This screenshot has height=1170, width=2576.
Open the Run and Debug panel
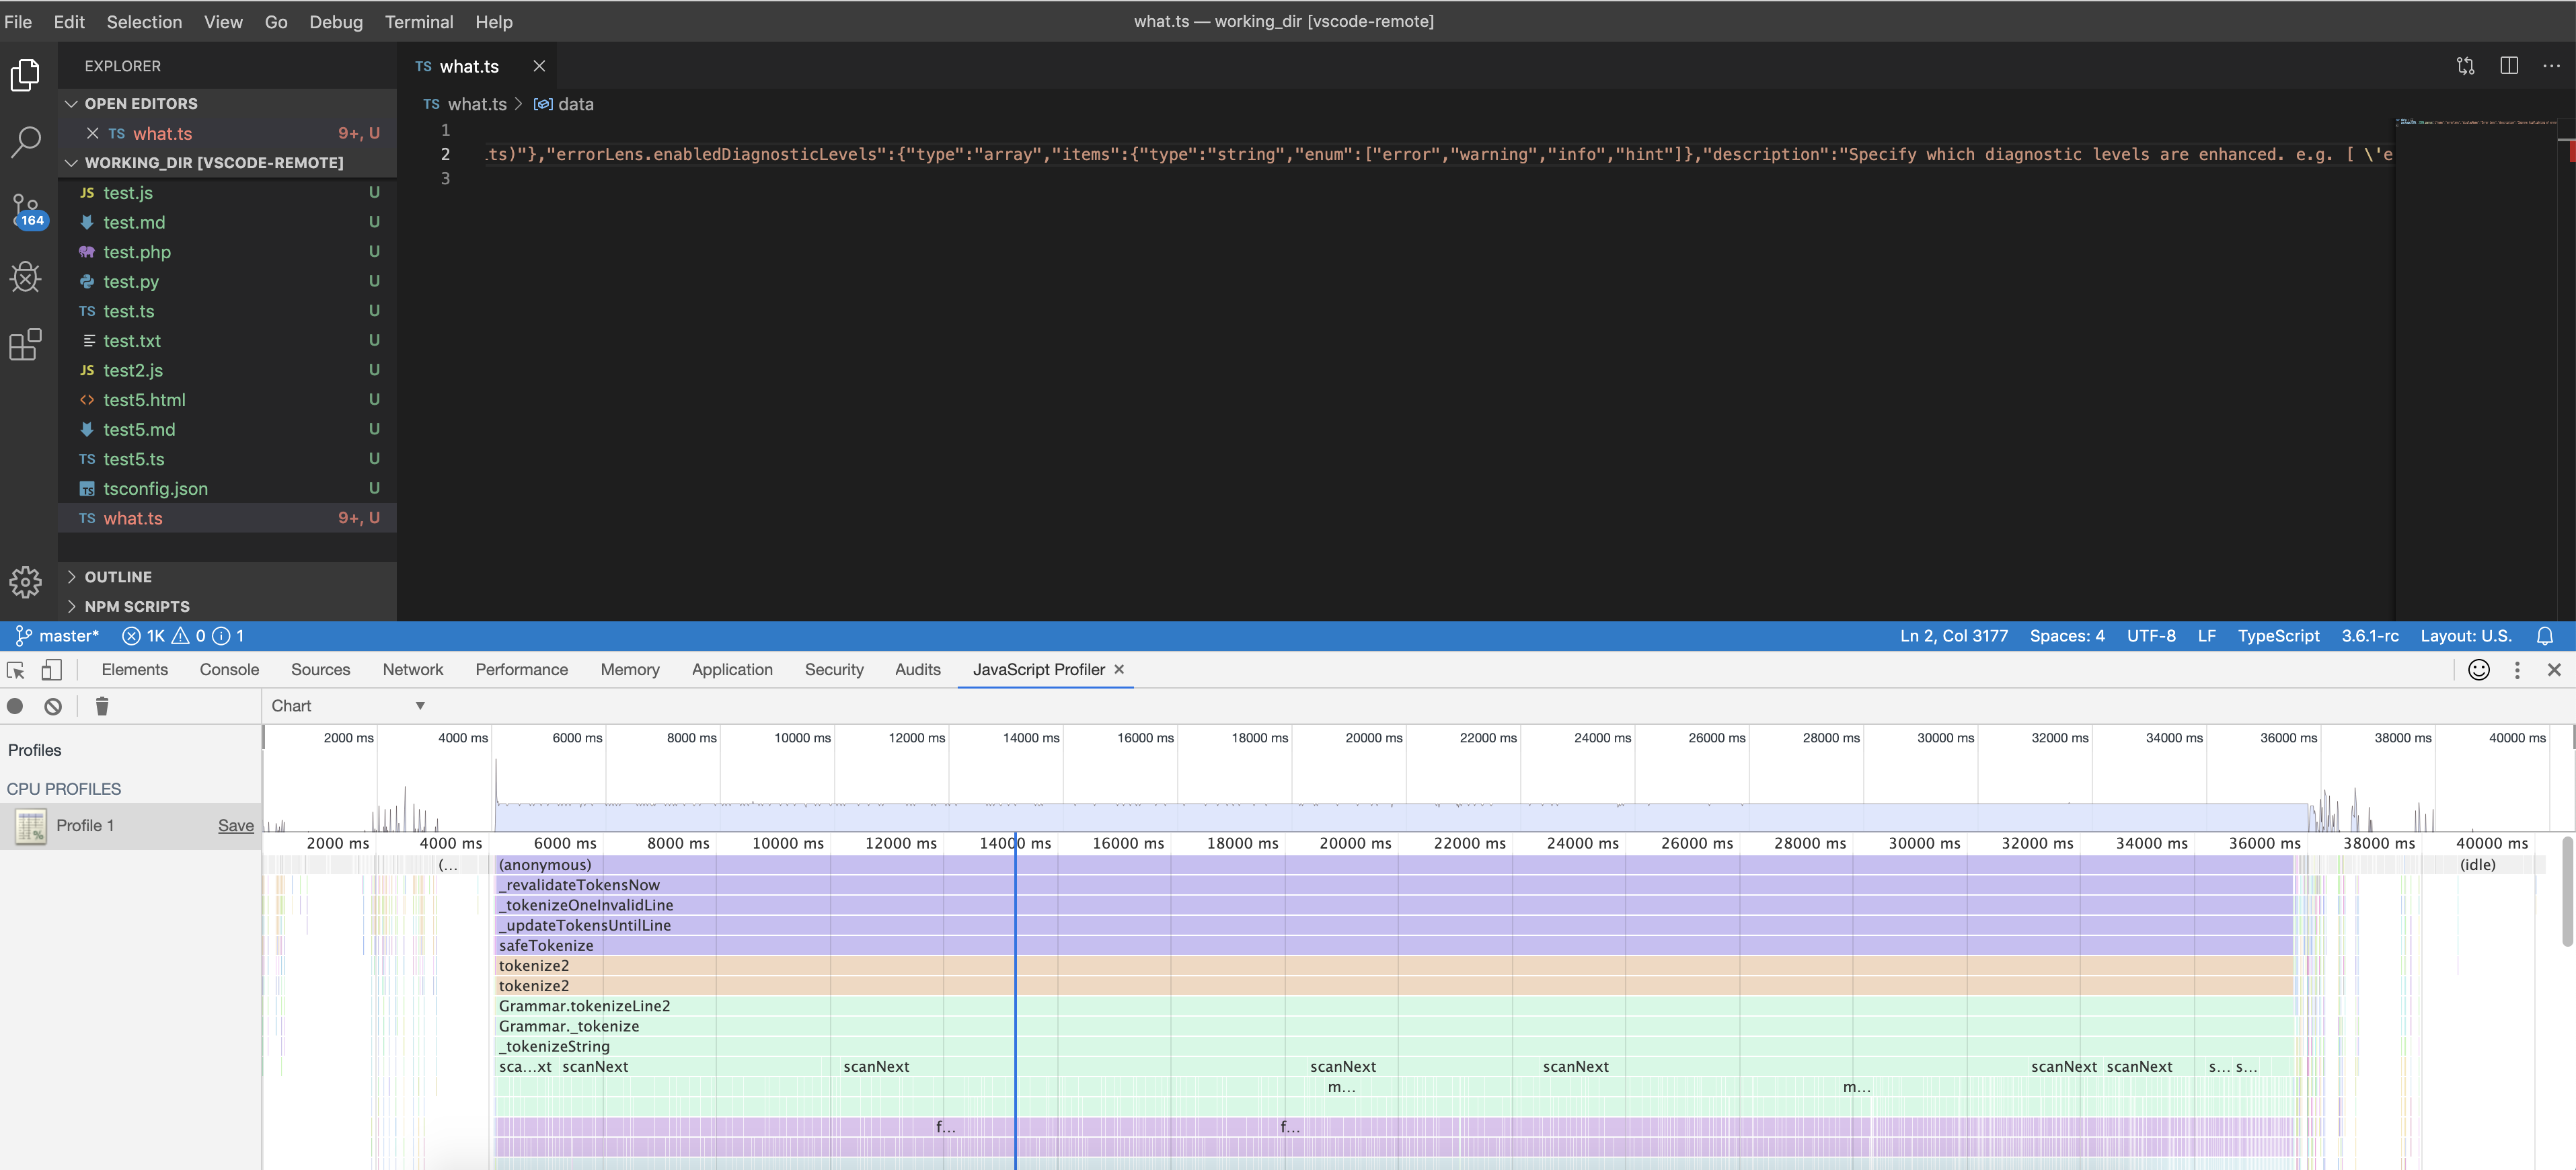pyautogui.click(x=25, y=278)
